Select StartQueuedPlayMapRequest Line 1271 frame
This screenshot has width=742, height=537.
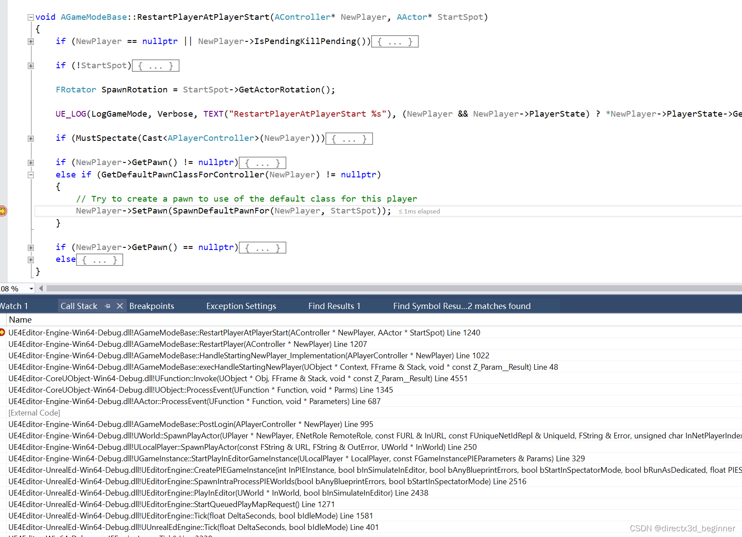(172, 504)
